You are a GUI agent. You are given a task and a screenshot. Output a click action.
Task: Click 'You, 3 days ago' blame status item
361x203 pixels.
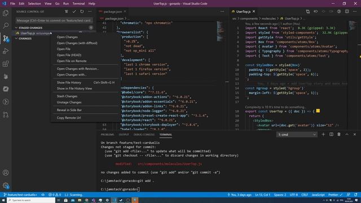pyautogui.click(x=239, y=195)
